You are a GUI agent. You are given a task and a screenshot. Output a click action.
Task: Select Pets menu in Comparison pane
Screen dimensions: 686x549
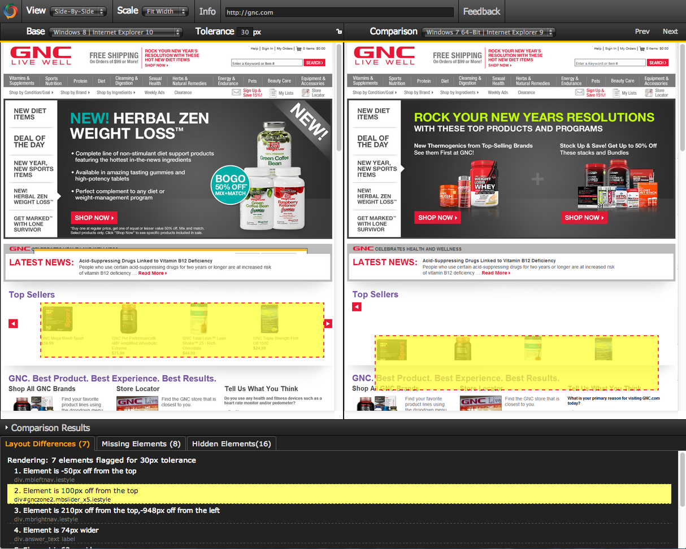[x=596, y=81]
